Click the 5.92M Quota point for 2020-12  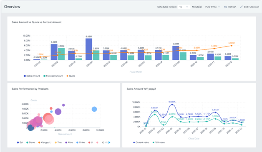click(x=232, y=46)
